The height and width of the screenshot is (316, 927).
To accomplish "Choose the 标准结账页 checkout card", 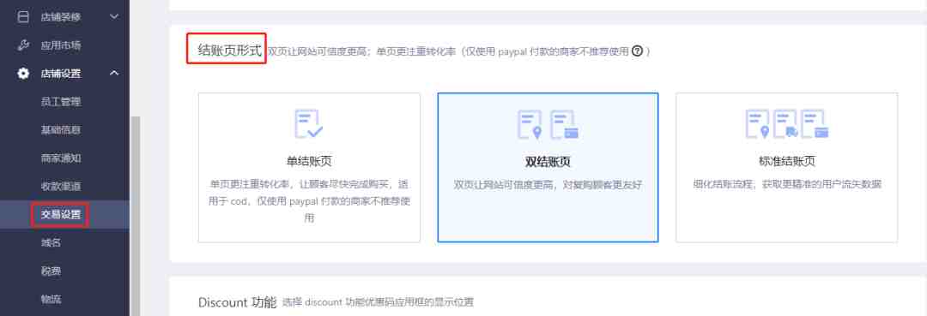I will 787,168.
